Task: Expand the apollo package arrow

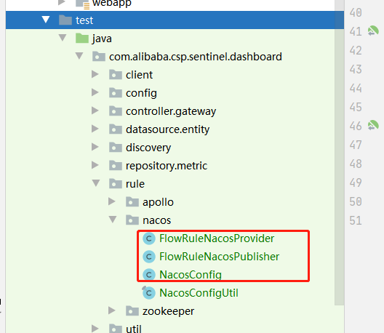Action: tap(112, 201)
